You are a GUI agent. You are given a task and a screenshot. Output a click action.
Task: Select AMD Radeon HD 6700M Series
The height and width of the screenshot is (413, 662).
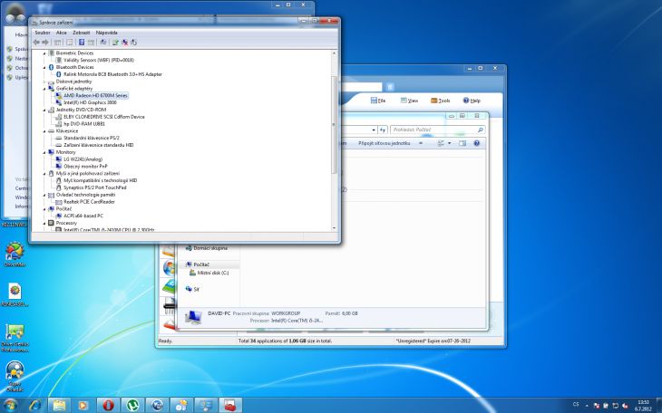pyautogui.click(x=95, y=96)
